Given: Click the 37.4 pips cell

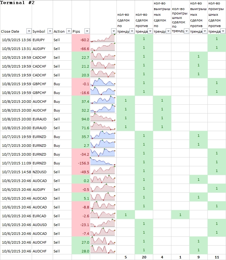Looking at the screenshot, I should tap(81, 100).
